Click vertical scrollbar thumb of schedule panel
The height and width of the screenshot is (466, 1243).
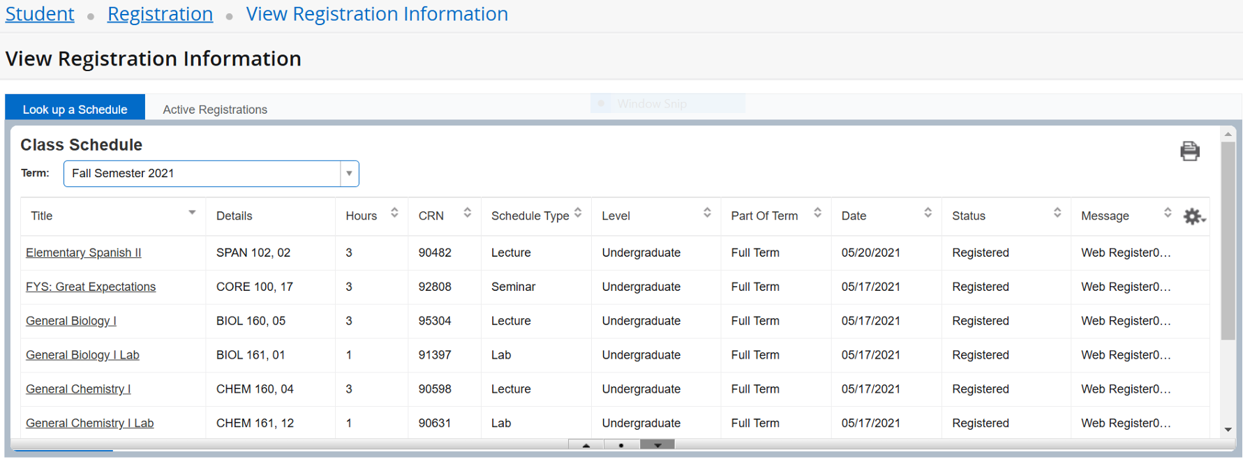(1228, 241)
